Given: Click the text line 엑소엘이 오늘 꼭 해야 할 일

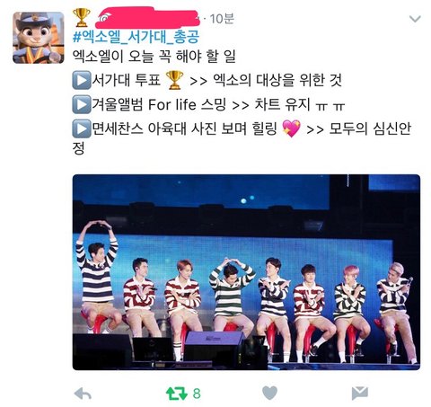Looking at the screenshot, I should click(x=154, y=56).
